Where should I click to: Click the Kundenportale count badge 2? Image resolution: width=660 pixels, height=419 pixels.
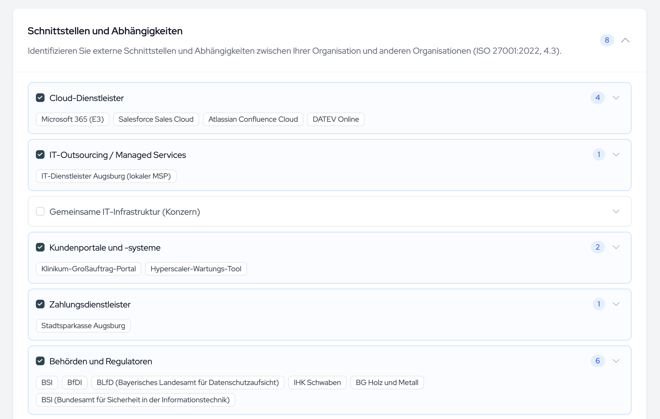click(598, 247)
